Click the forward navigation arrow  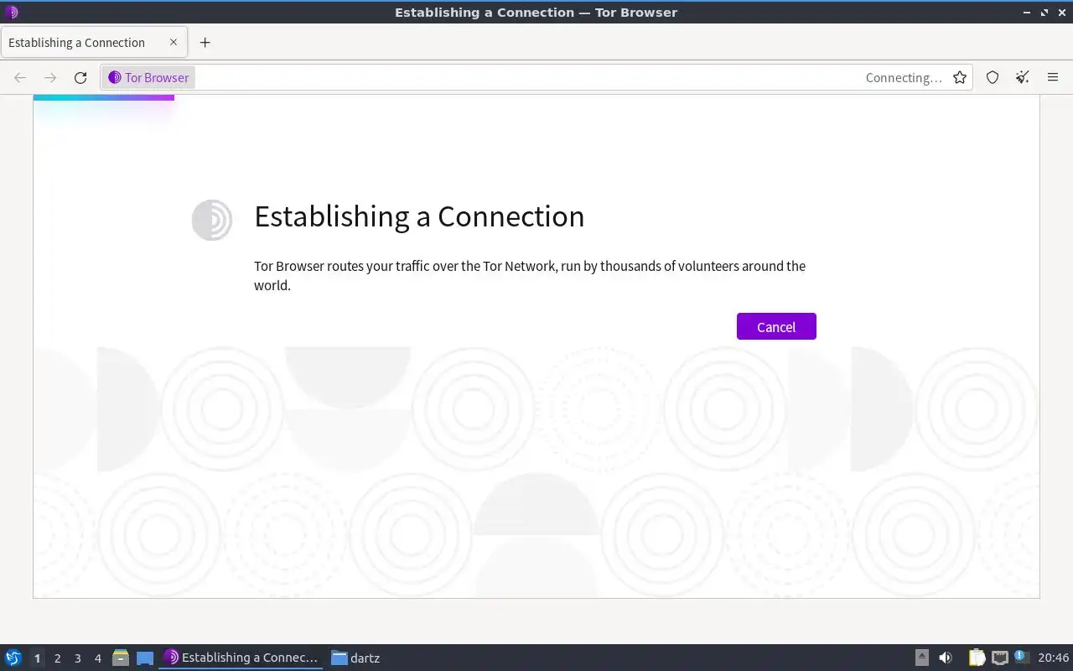[x=50, y=78]
